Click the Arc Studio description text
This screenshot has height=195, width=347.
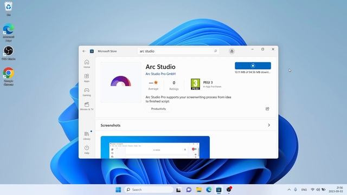pos(188,99)
